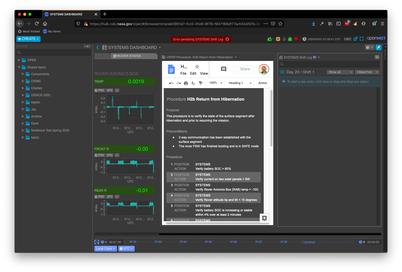Open the File menu in the procedure document

pyautogui.click(x=183, y=73)
